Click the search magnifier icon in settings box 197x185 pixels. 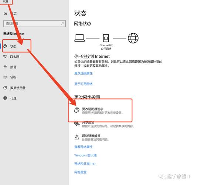tap(62, 23)
